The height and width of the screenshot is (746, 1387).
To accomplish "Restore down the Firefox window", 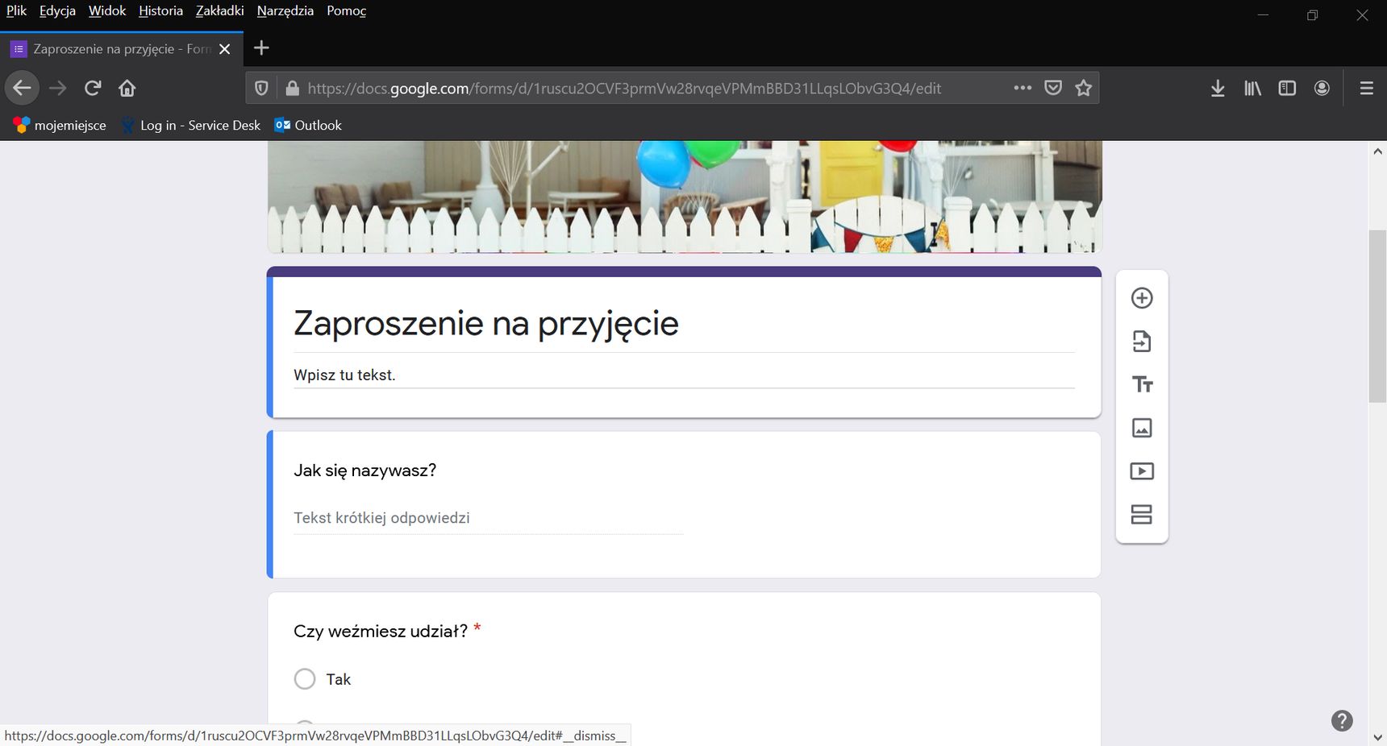I will 1312,15.
